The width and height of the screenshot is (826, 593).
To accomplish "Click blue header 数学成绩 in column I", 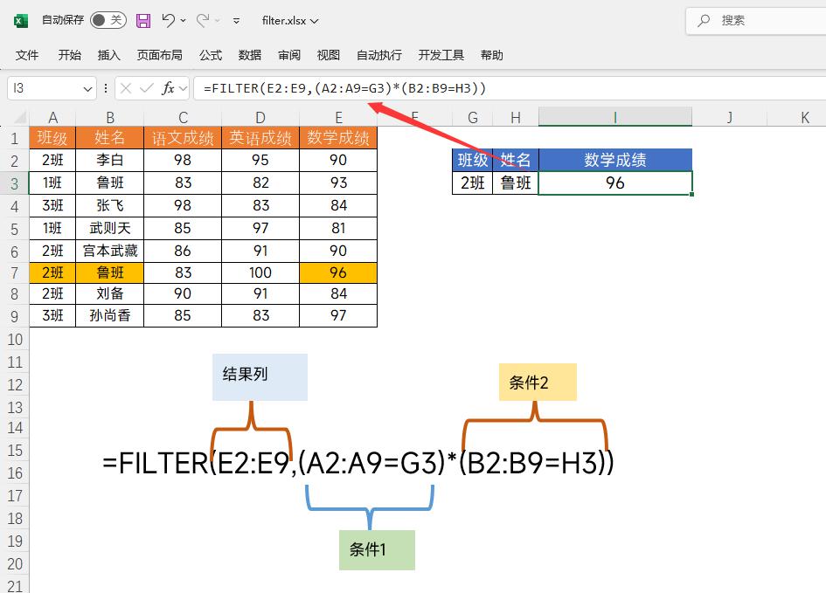I will 614,160.
